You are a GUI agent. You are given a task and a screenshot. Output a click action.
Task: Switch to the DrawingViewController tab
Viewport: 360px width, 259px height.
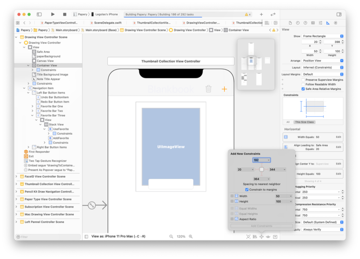(201, 23)
